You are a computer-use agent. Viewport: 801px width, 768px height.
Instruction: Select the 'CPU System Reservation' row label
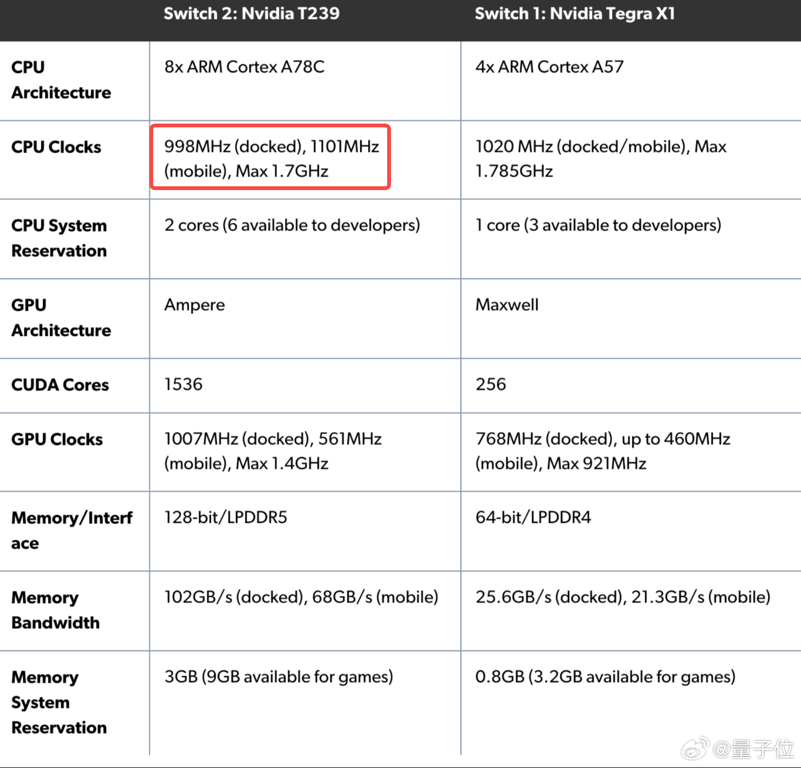59,238
